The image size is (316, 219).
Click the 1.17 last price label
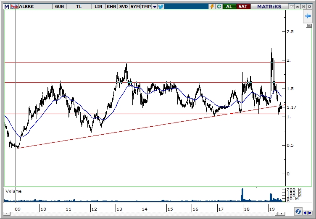click(291, 107)
